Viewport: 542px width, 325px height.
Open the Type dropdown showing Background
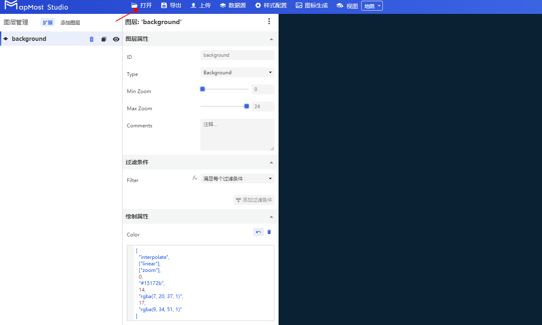[x=237, y=72]
